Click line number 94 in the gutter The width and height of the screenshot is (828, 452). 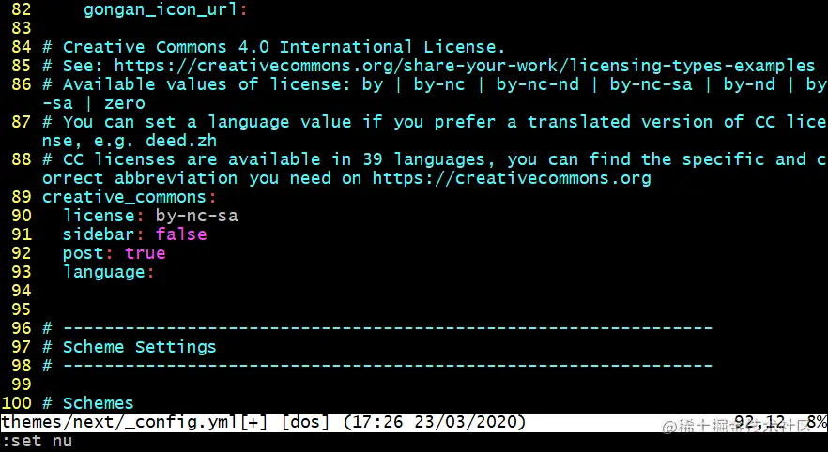point(21,291)
